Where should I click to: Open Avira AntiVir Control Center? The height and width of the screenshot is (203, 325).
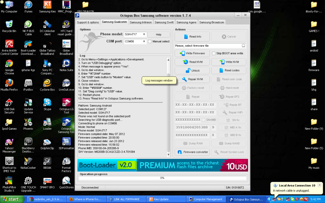click(x=9, y=48)
